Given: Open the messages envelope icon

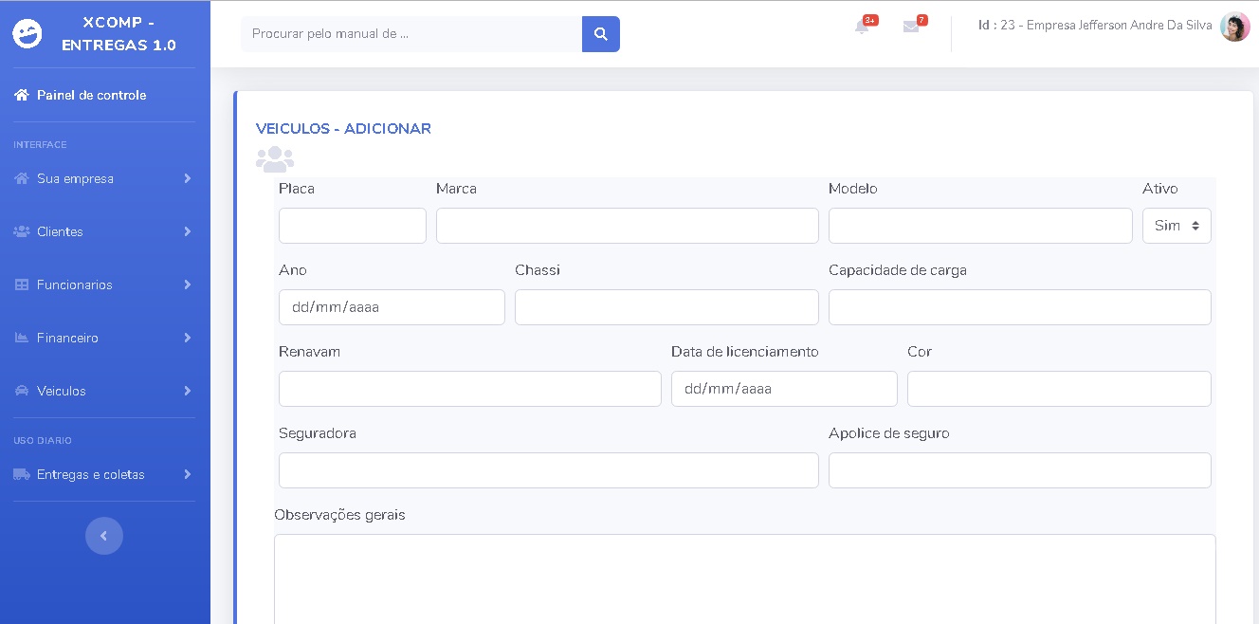Looking at the screenshot, I should 911,27.
